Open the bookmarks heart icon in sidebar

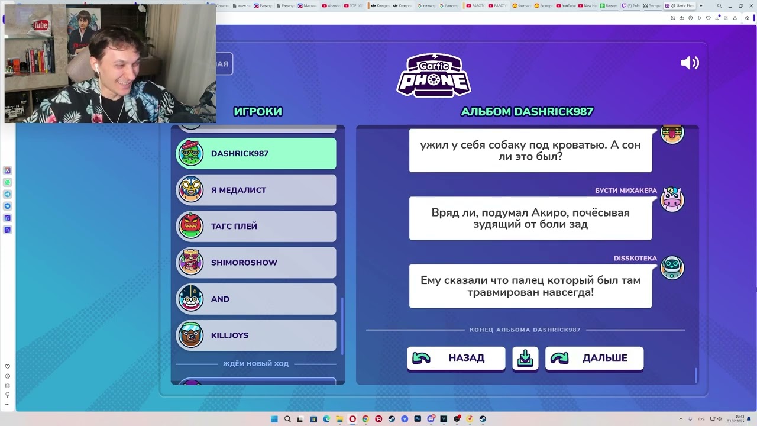(8, 367)
